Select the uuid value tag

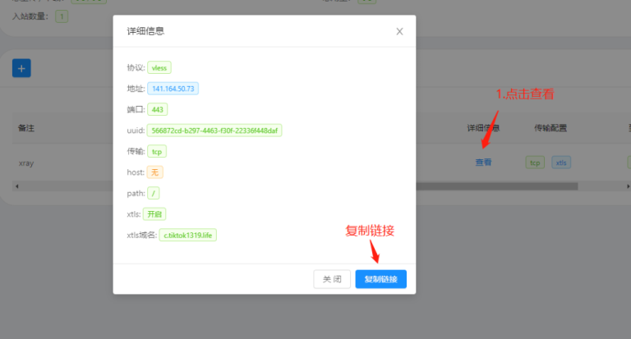coord(215,131)
